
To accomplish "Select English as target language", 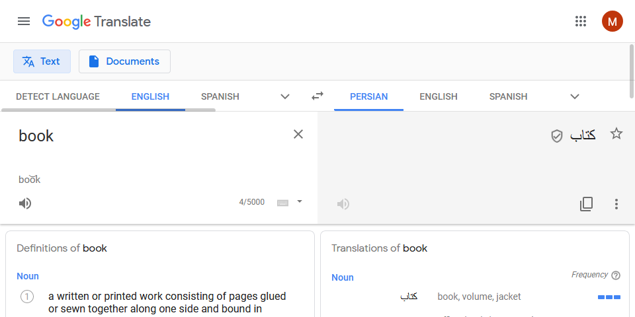I will pyautogui.click(x=439, y=96).
